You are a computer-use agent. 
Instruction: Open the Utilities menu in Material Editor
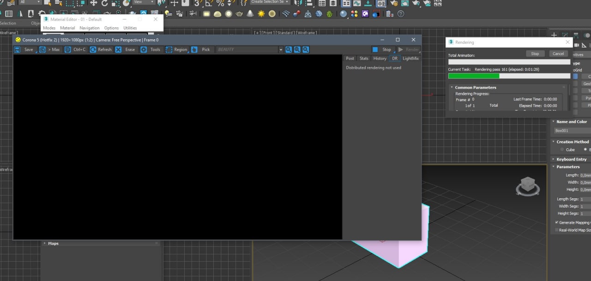coord(130,28)
